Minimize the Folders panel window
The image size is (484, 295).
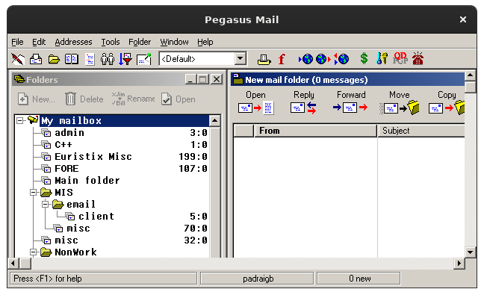point(190,79)
